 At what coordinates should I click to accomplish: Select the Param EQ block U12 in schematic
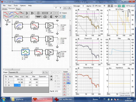click(x=25, y=52)
